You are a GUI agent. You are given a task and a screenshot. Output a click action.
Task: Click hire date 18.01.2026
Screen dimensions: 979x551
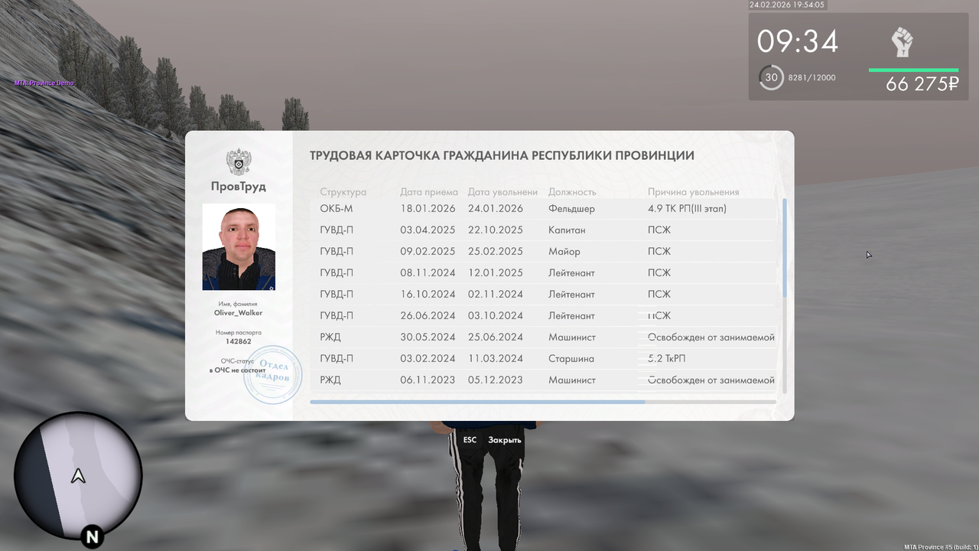point(428,209)
